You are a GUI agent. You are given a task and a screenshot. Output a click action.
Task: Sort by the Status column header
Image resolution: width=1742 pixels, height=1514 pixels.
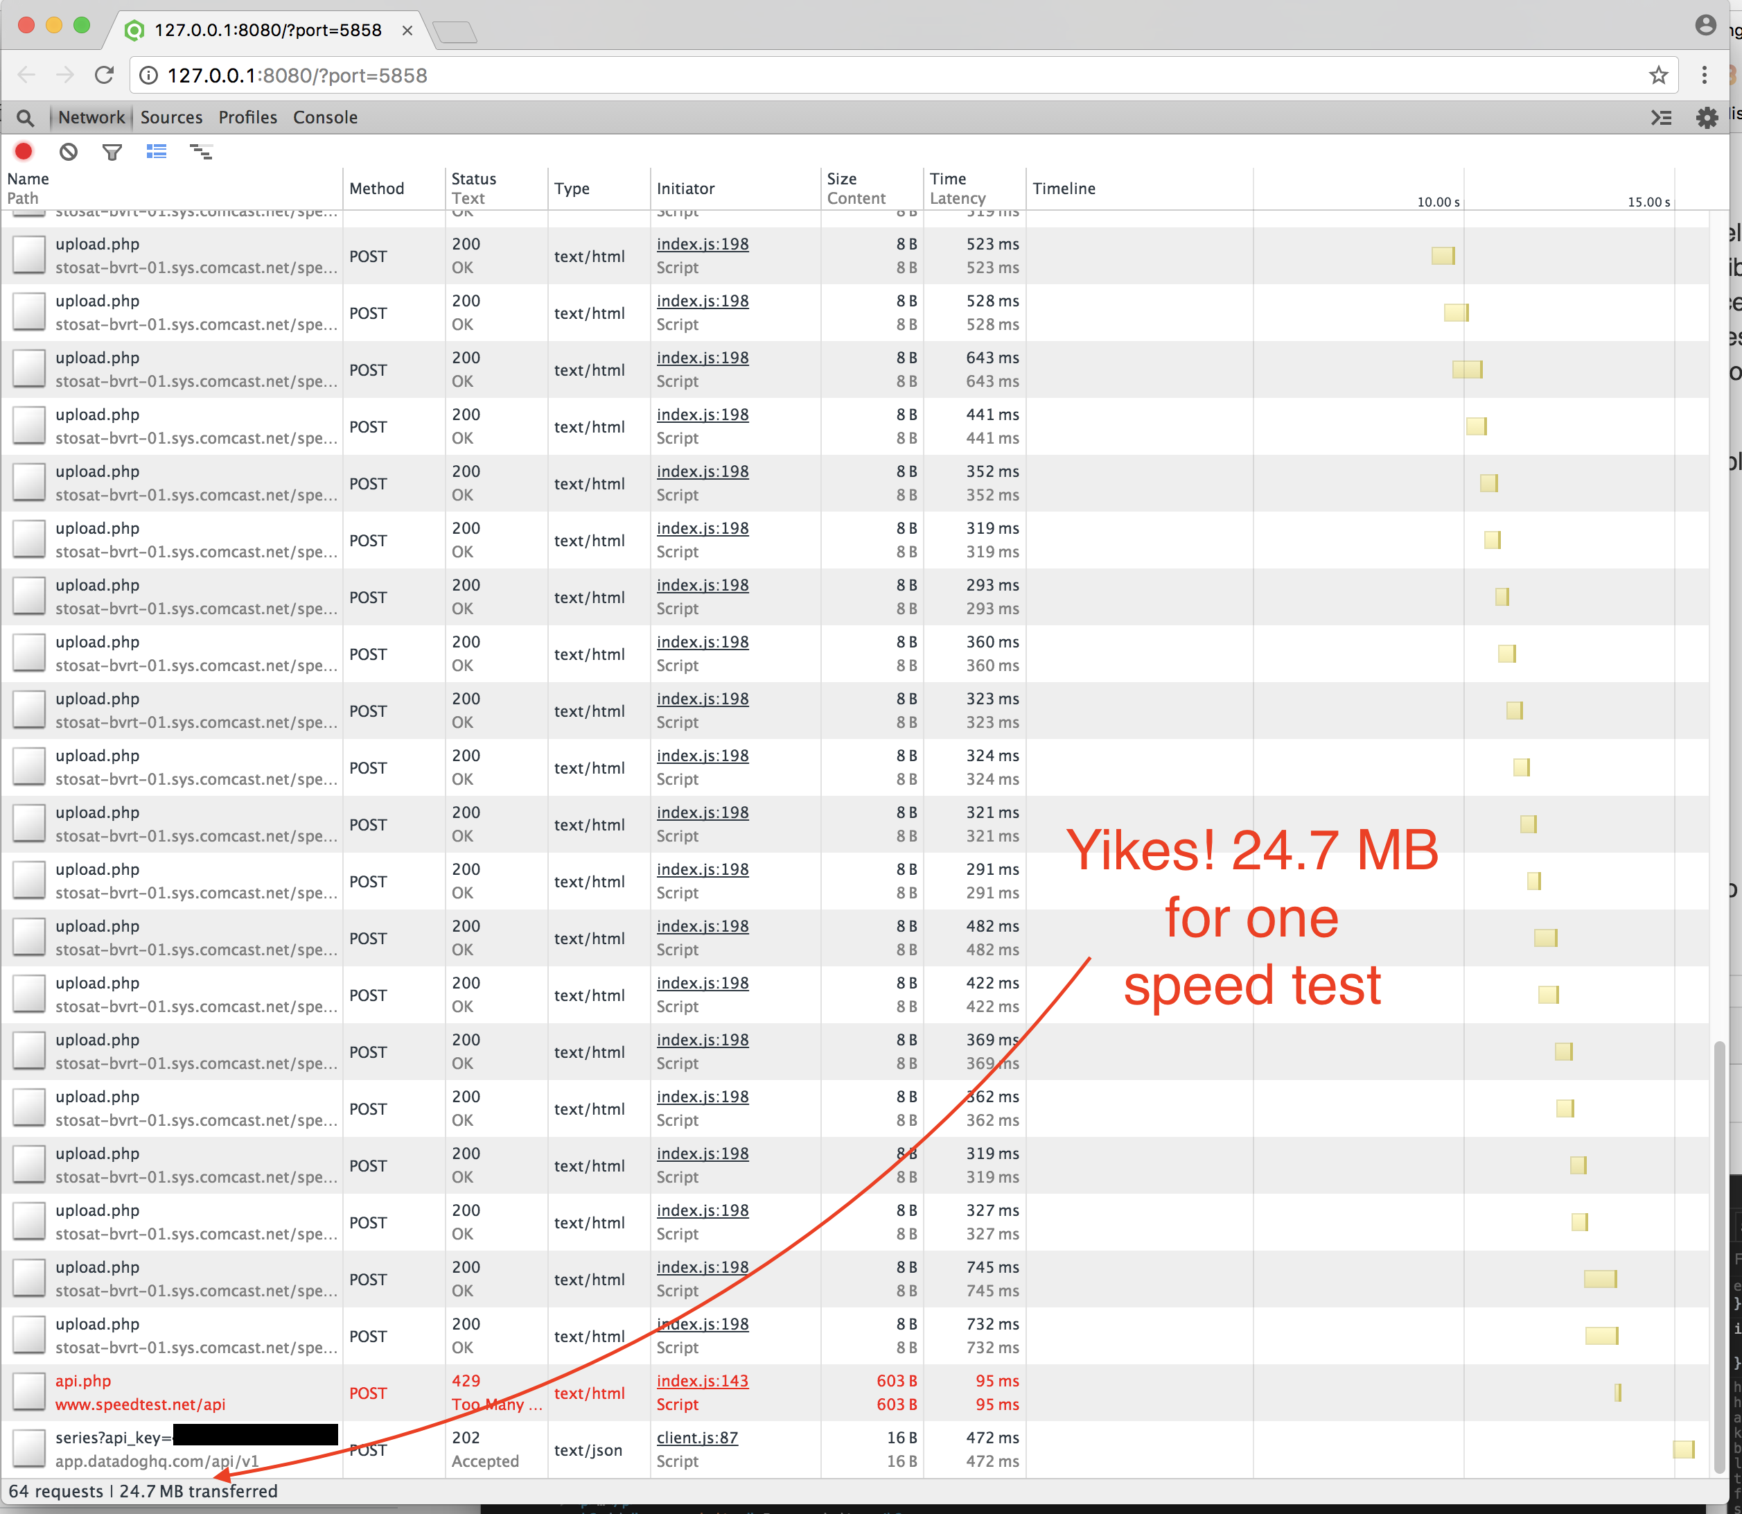[x=497, y=189]
